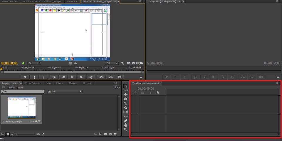Viewport: 282px width, 141px height.
Task: Open the Effects tab
Action: [x=60, y=83]
